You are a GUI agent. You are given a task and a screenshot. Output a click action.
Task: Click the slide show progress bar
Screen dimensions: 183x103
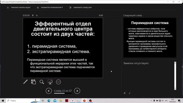pos(63,93)
